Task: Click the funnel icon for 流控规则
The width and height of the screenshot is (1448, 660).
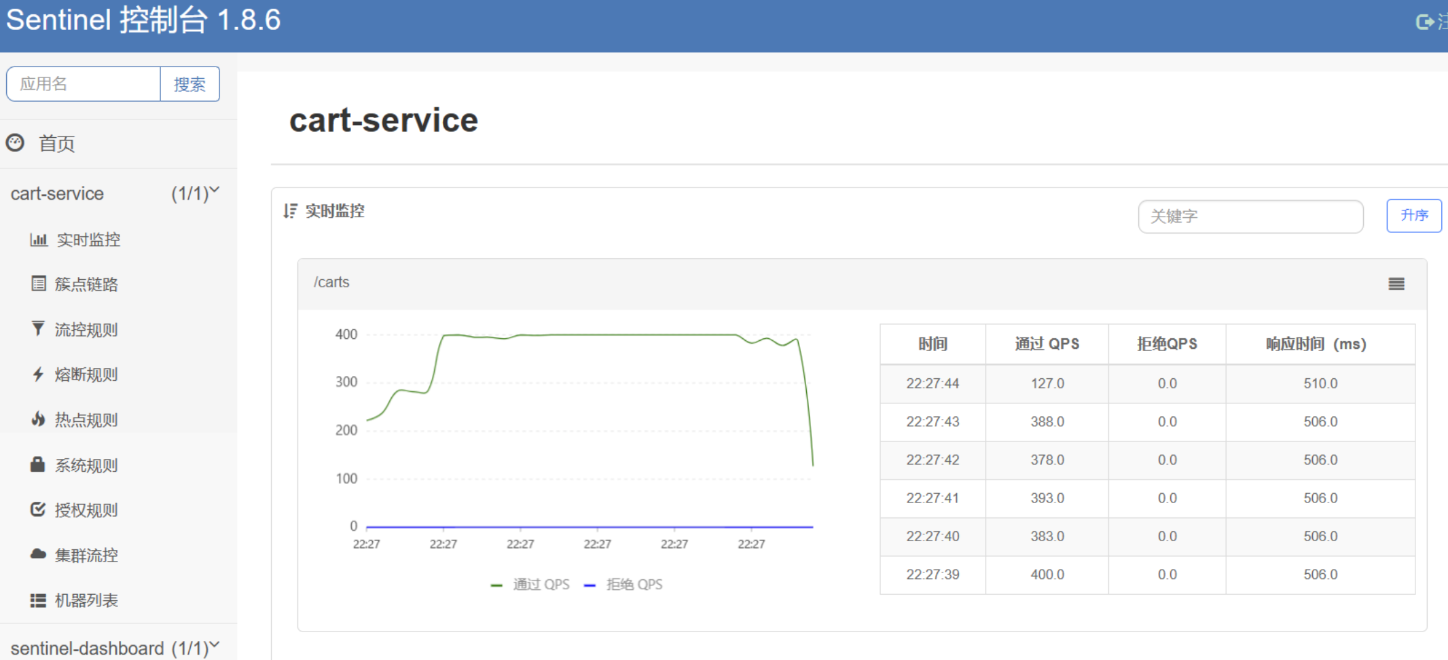Action: pyautogui.click(x=38, y=329)
